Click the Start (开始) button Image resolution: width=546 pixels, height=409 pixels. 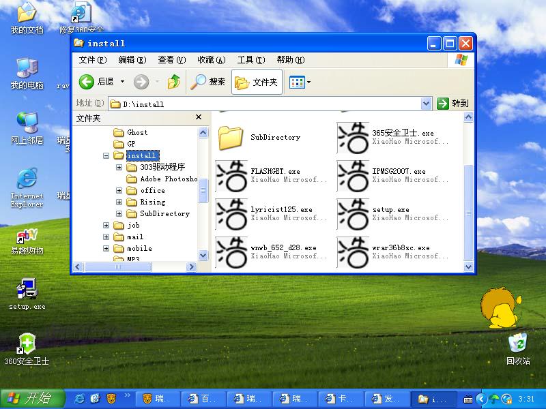29,398
